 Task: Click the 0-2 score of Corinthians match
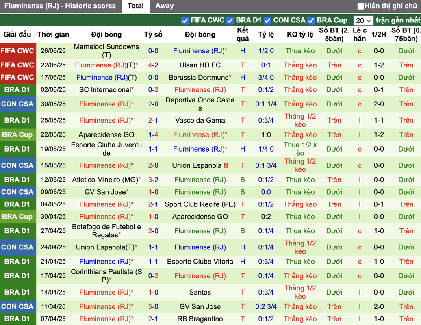pyautogui.click(x=153, y=276)
